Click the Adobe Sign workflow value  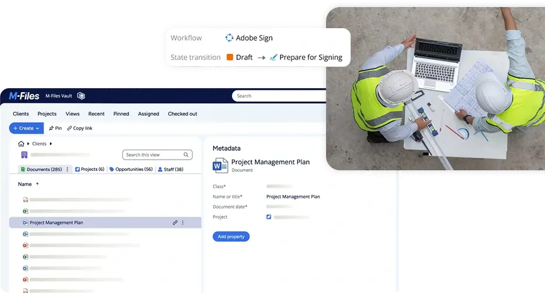[x=254, y=38]
